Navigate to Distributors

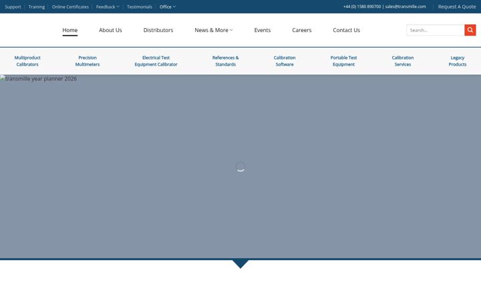tap(158, 30)
